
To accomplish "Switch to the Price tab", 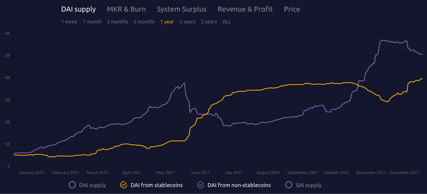I will coord(292,9).
